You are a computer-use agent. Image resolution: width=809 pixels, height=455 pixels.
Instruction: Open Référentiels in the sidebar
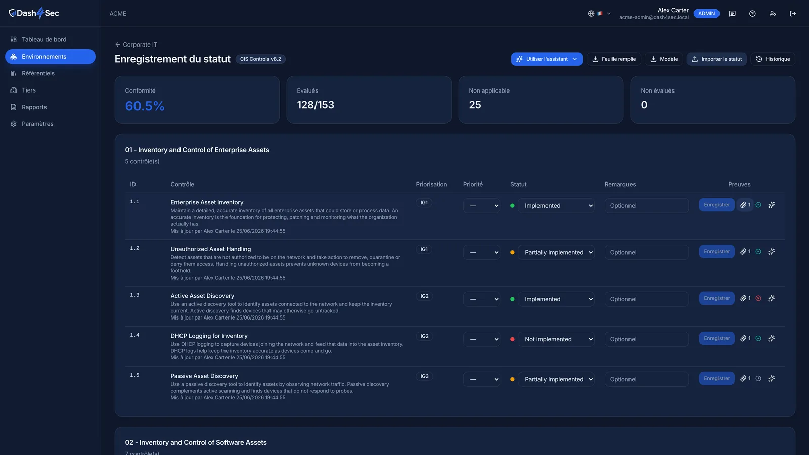[x=50, y=73]
